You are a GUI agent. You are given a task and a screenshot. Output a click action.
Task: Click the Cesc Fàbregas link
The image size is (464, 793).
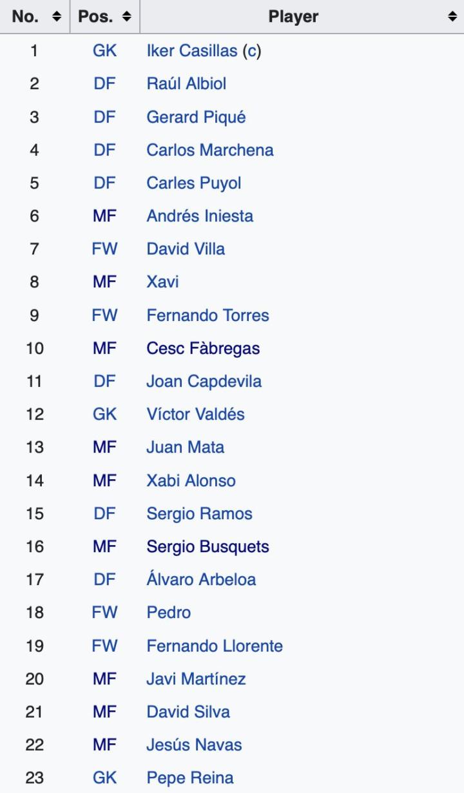click(x=203, y=349)
